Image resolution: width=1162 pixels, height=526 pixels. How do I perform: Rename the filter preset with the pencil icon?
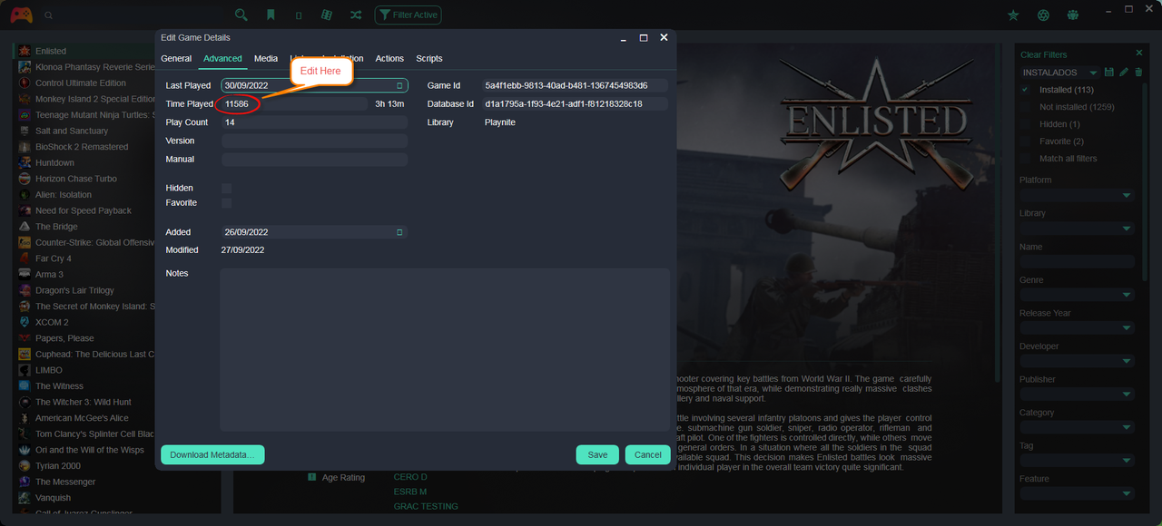pyautogui.click(x=1124, y=72)
